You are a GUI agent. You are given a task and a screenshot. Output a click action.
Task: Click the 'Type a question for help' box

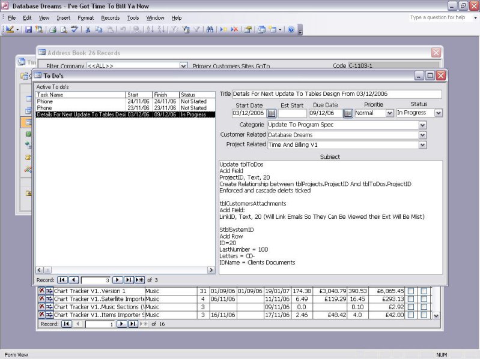point(440,18)
